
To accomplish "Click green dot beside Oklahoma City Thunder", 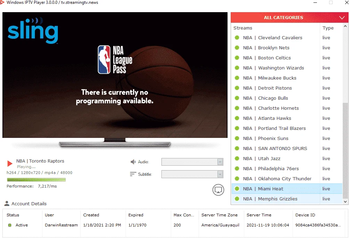I will [237, 179].
